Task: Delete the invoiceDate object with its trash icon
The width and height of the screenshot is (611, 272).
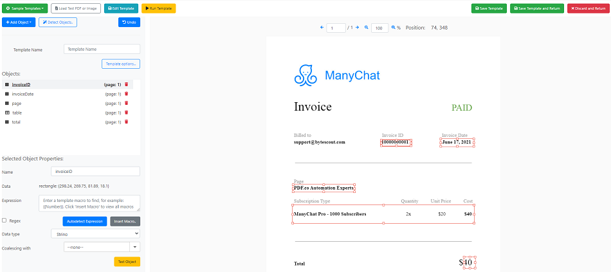Action: pyautogui.click(x=126, y=94)
